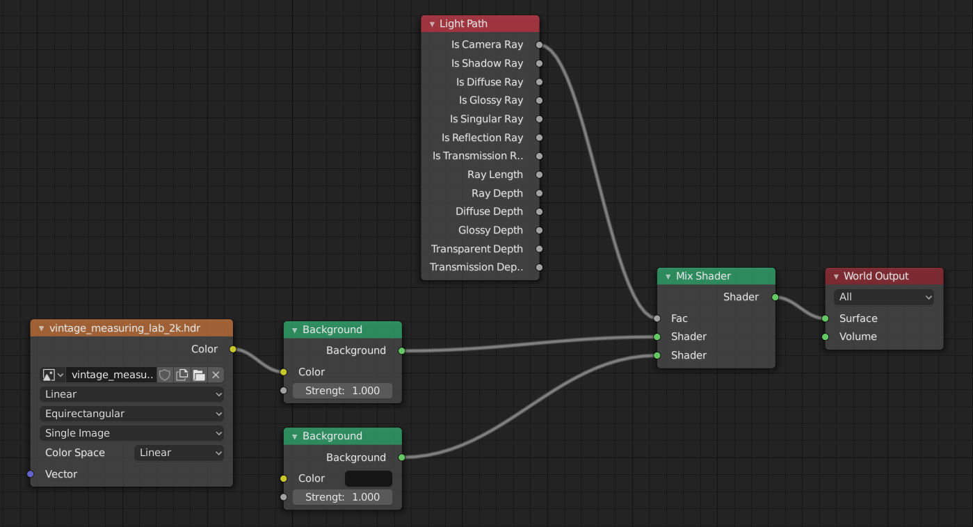Toggle the fake user shield icon
Image resolution: width=973 pixels, height=527 pixels.
click(x=165, y=375)
